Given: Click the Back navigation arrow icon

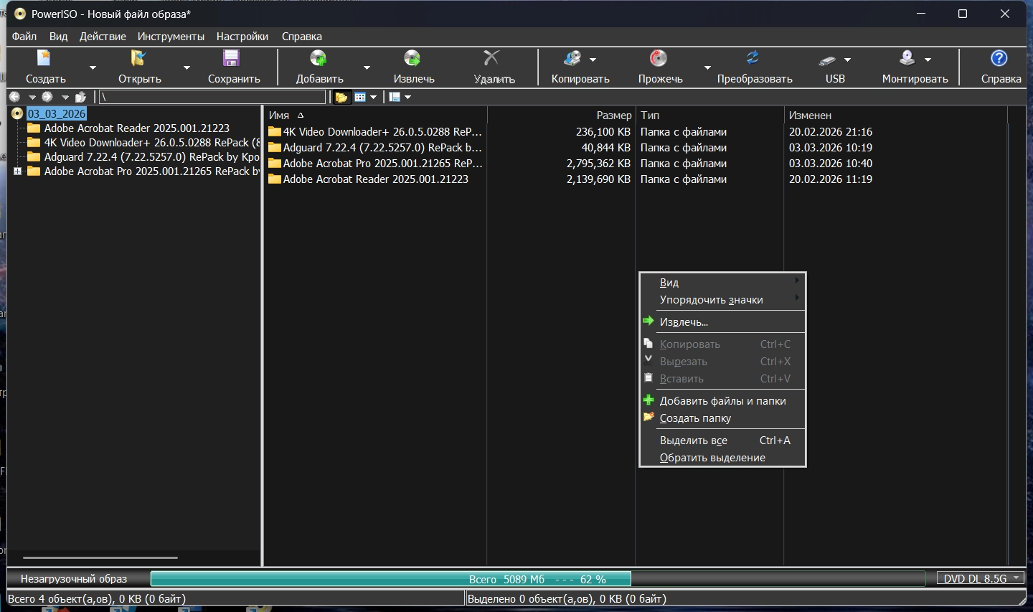Looking at the screenshot, I should coord(14,97).
